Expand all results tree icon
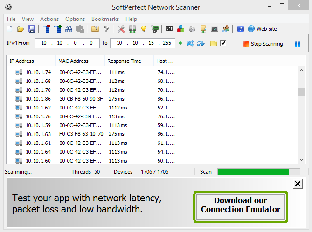Viewport: 312px width, 232px height. 58,29
